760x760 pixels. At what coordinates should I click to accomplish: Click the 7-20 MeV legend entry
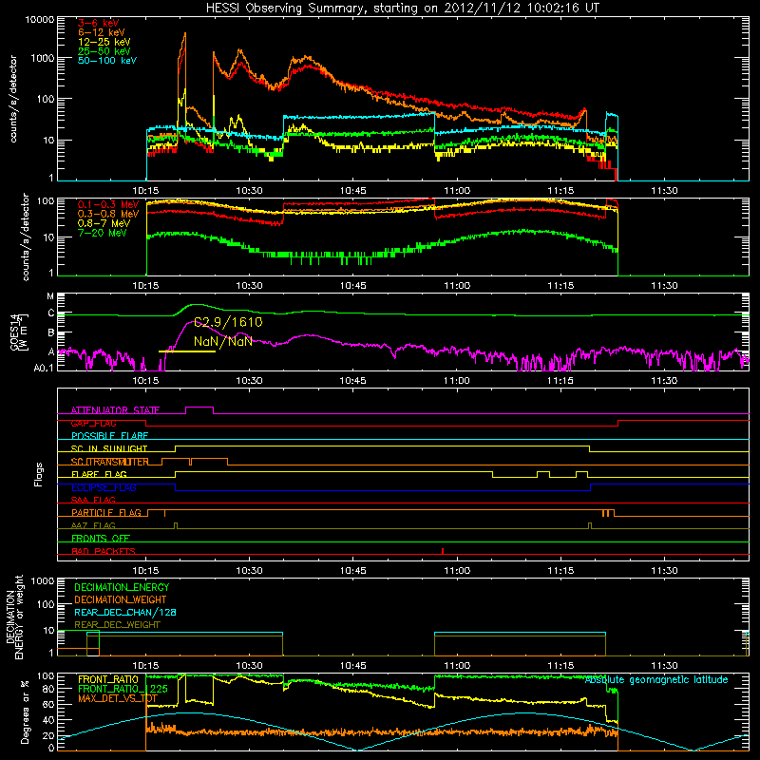(103, 233)
